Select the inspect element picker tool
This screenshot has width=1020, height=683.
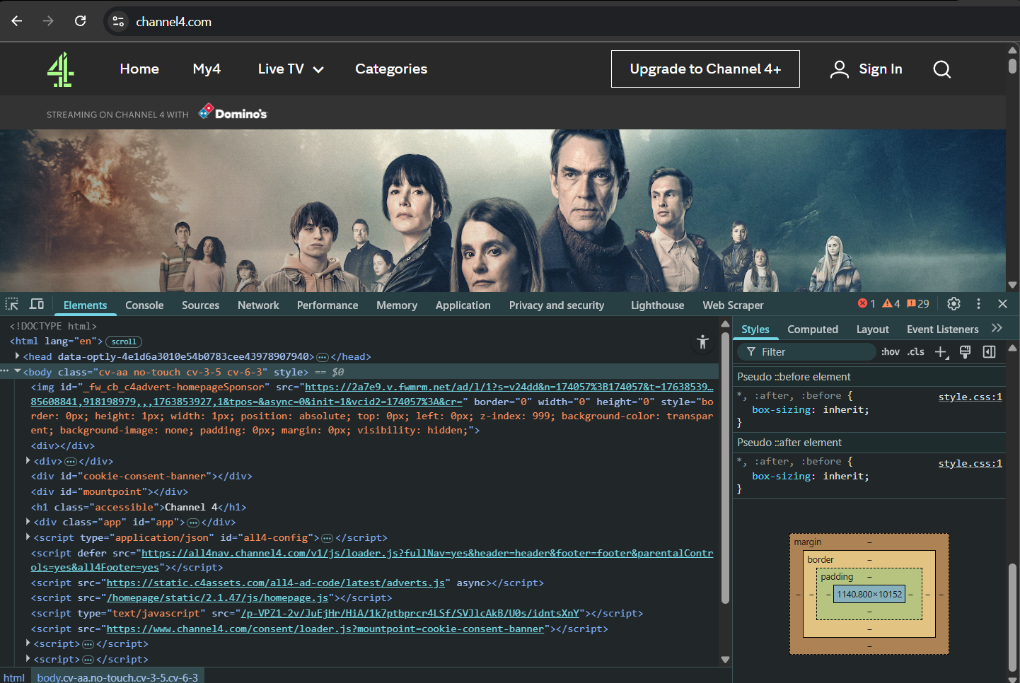click(11, 304)
